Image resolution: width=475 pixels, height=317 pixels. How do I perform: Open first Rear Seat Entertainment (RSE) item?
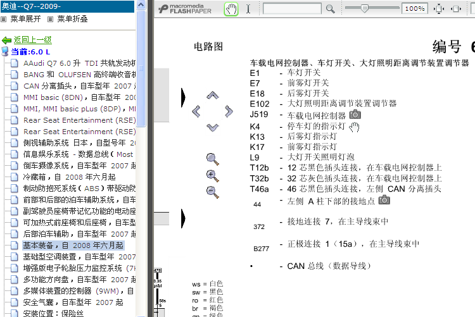click(79, 120)
